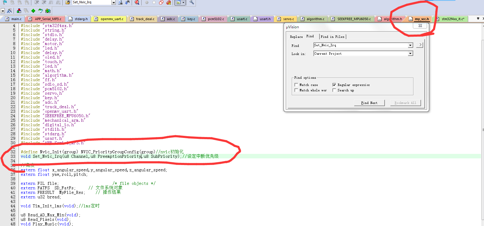Screen dimensions: 484x226
Task: Open the stm32f4xx_it.c* editor tab
Action: coord(450,19)
